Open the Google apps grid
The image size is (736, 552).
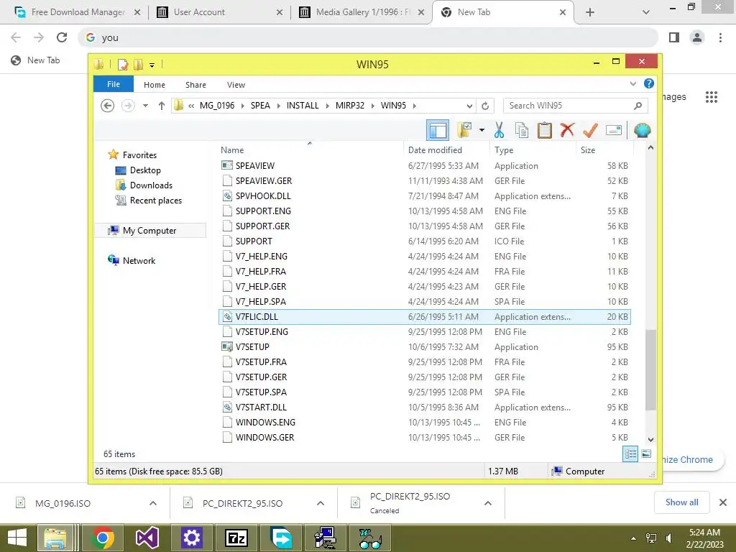click(711, 97)
